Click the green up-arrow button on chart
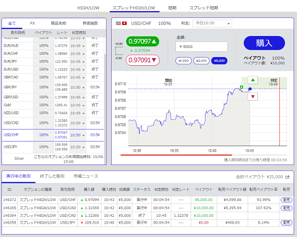 [252, 80]
